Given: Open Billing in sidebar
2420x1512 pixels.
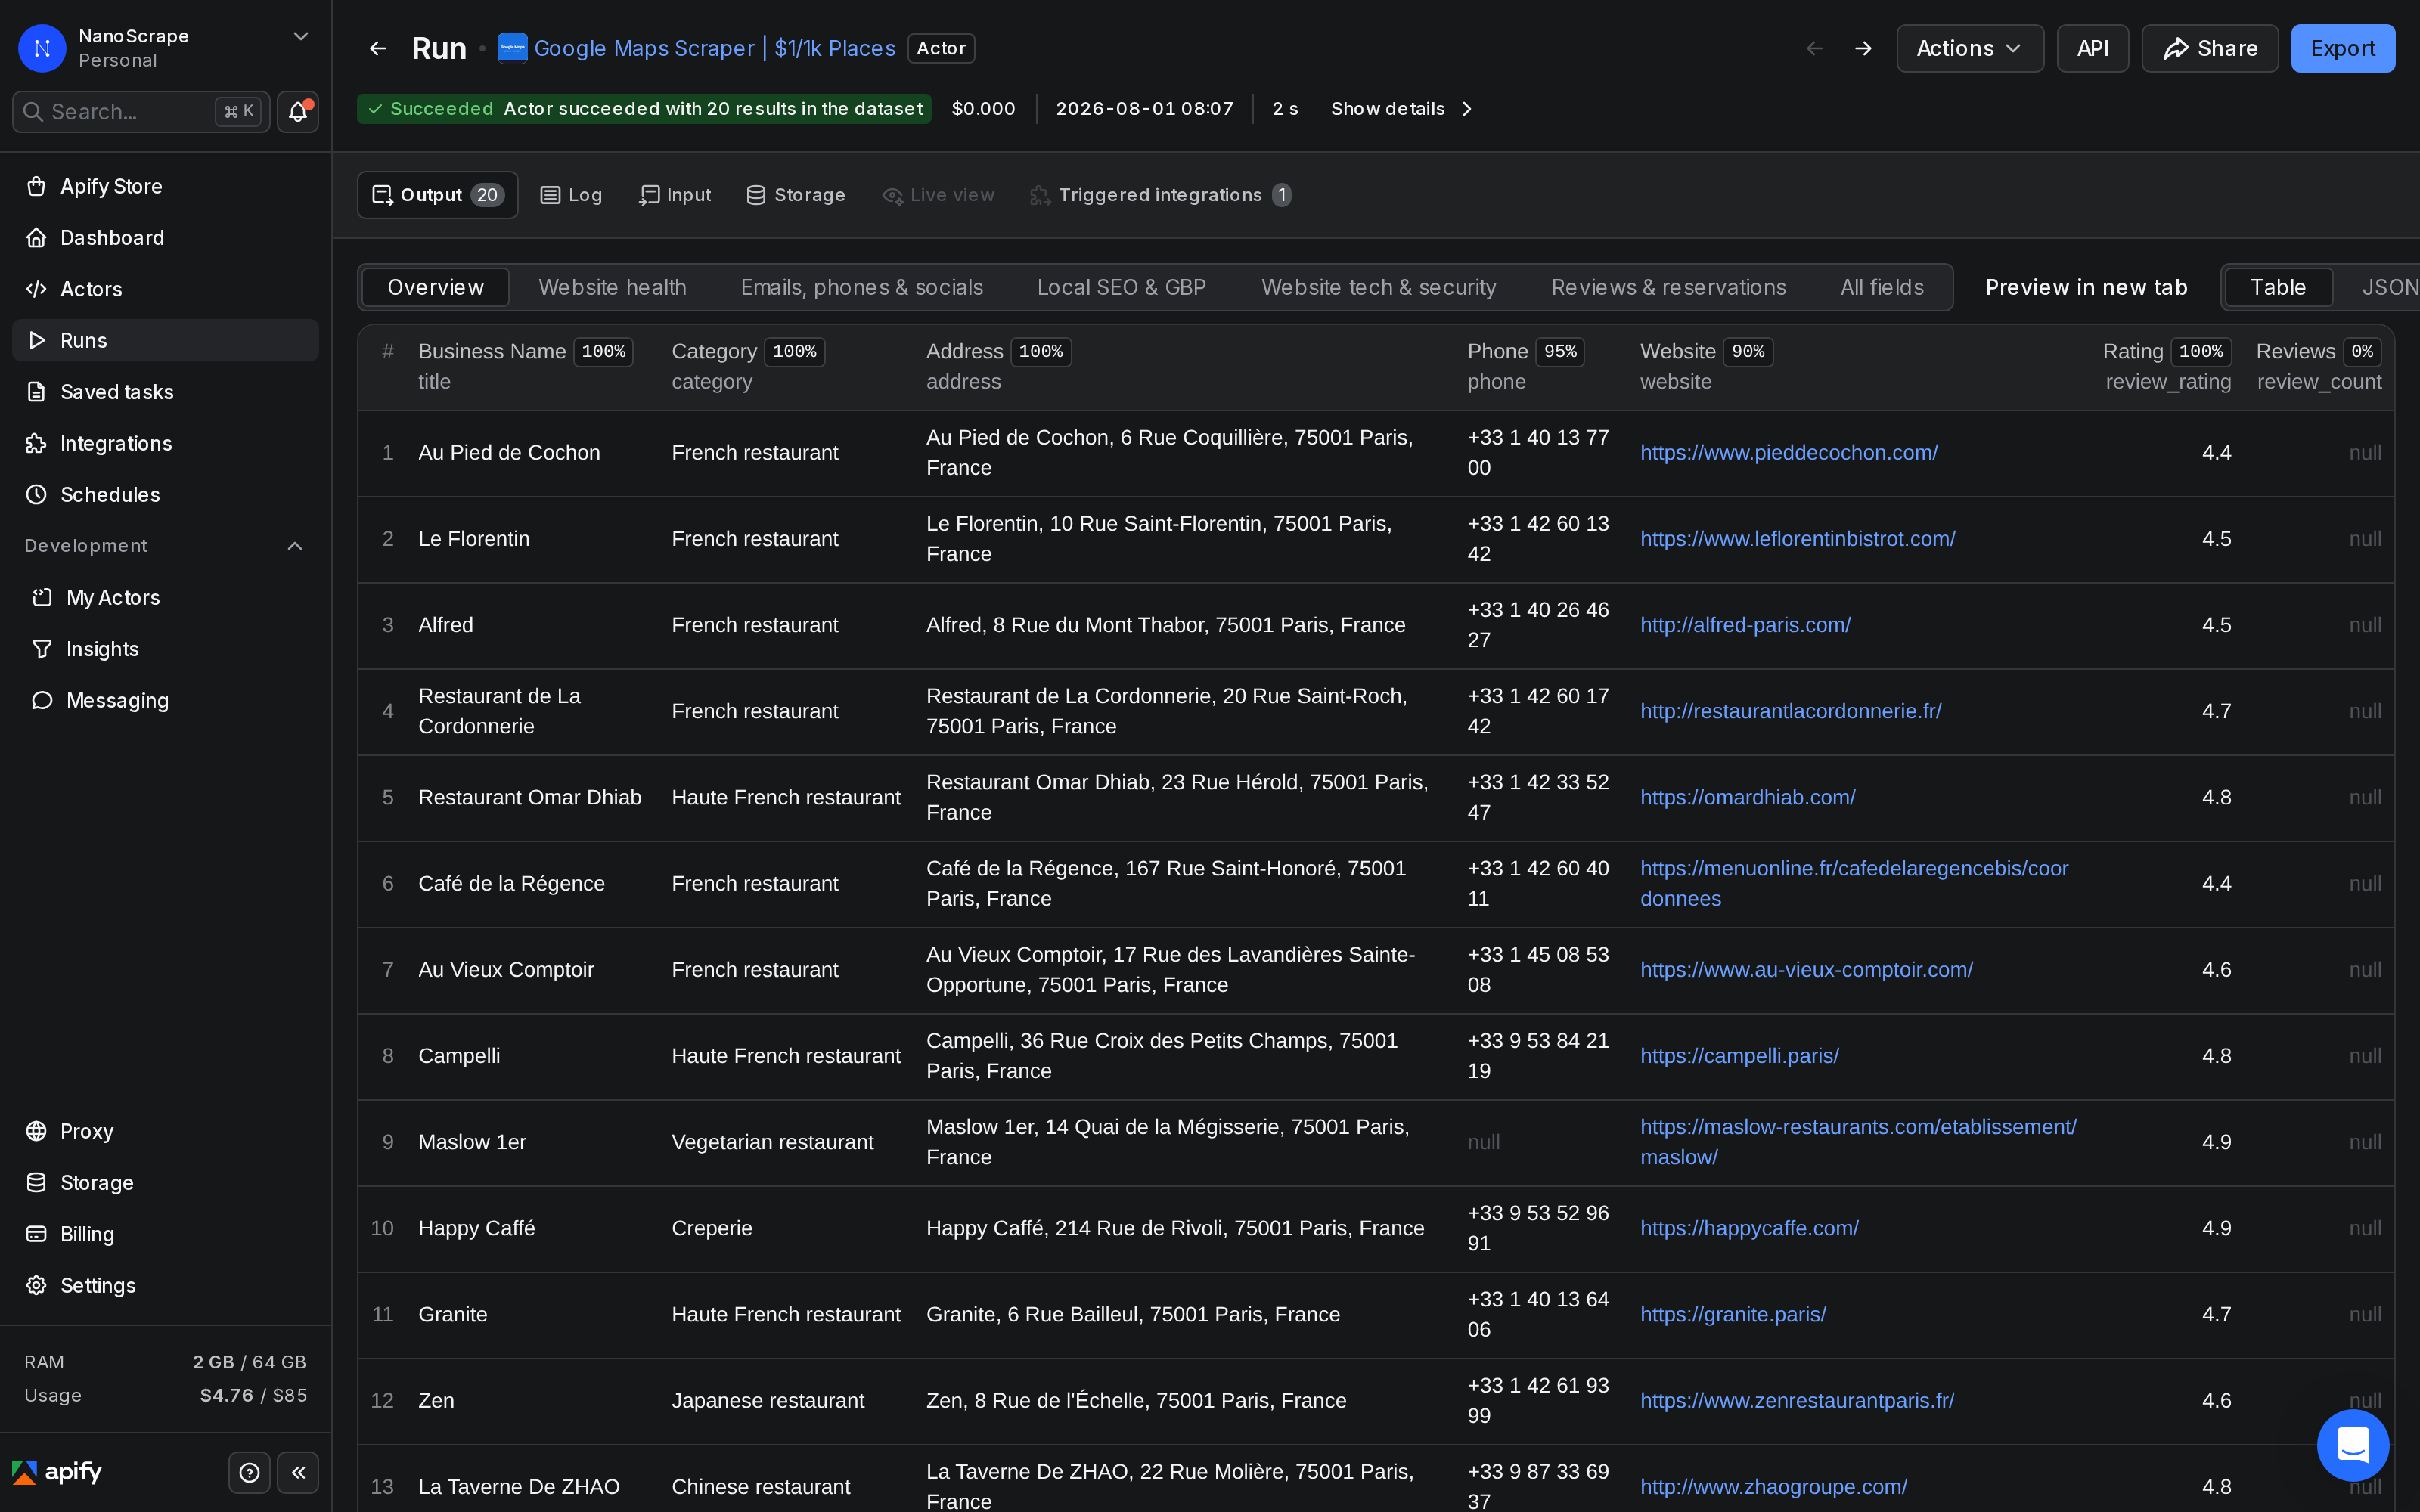Looking at the screenshot, I should [x=165, y=1234].
